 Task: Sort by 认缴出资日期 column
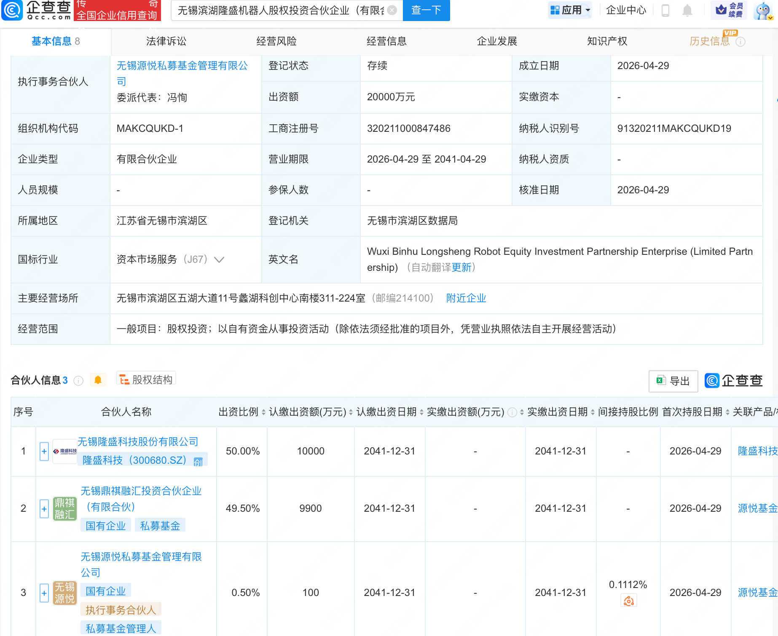point(421,412)
